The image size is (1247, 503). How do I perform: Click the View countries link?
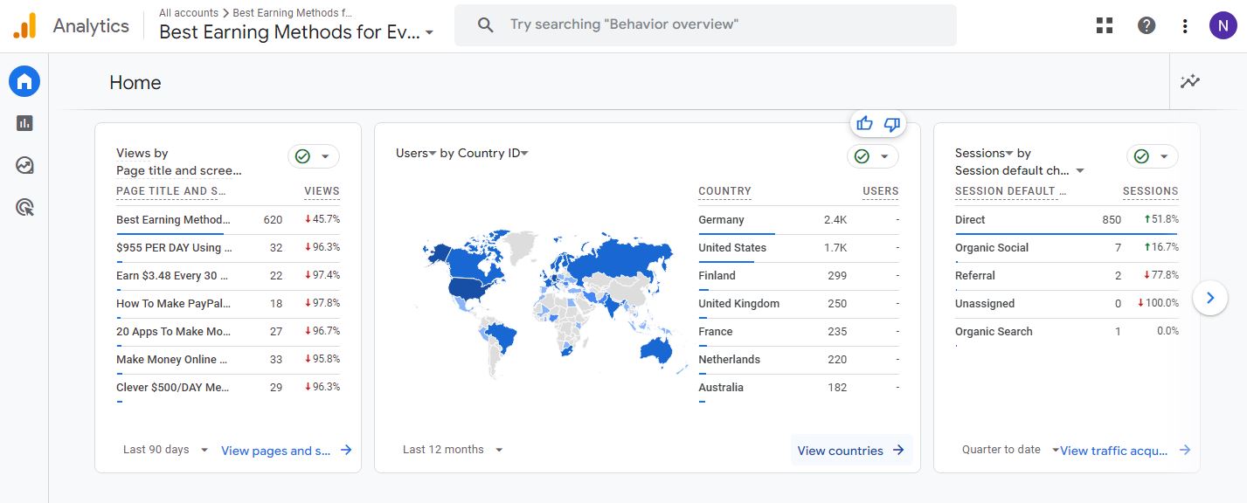pos(851,451)
